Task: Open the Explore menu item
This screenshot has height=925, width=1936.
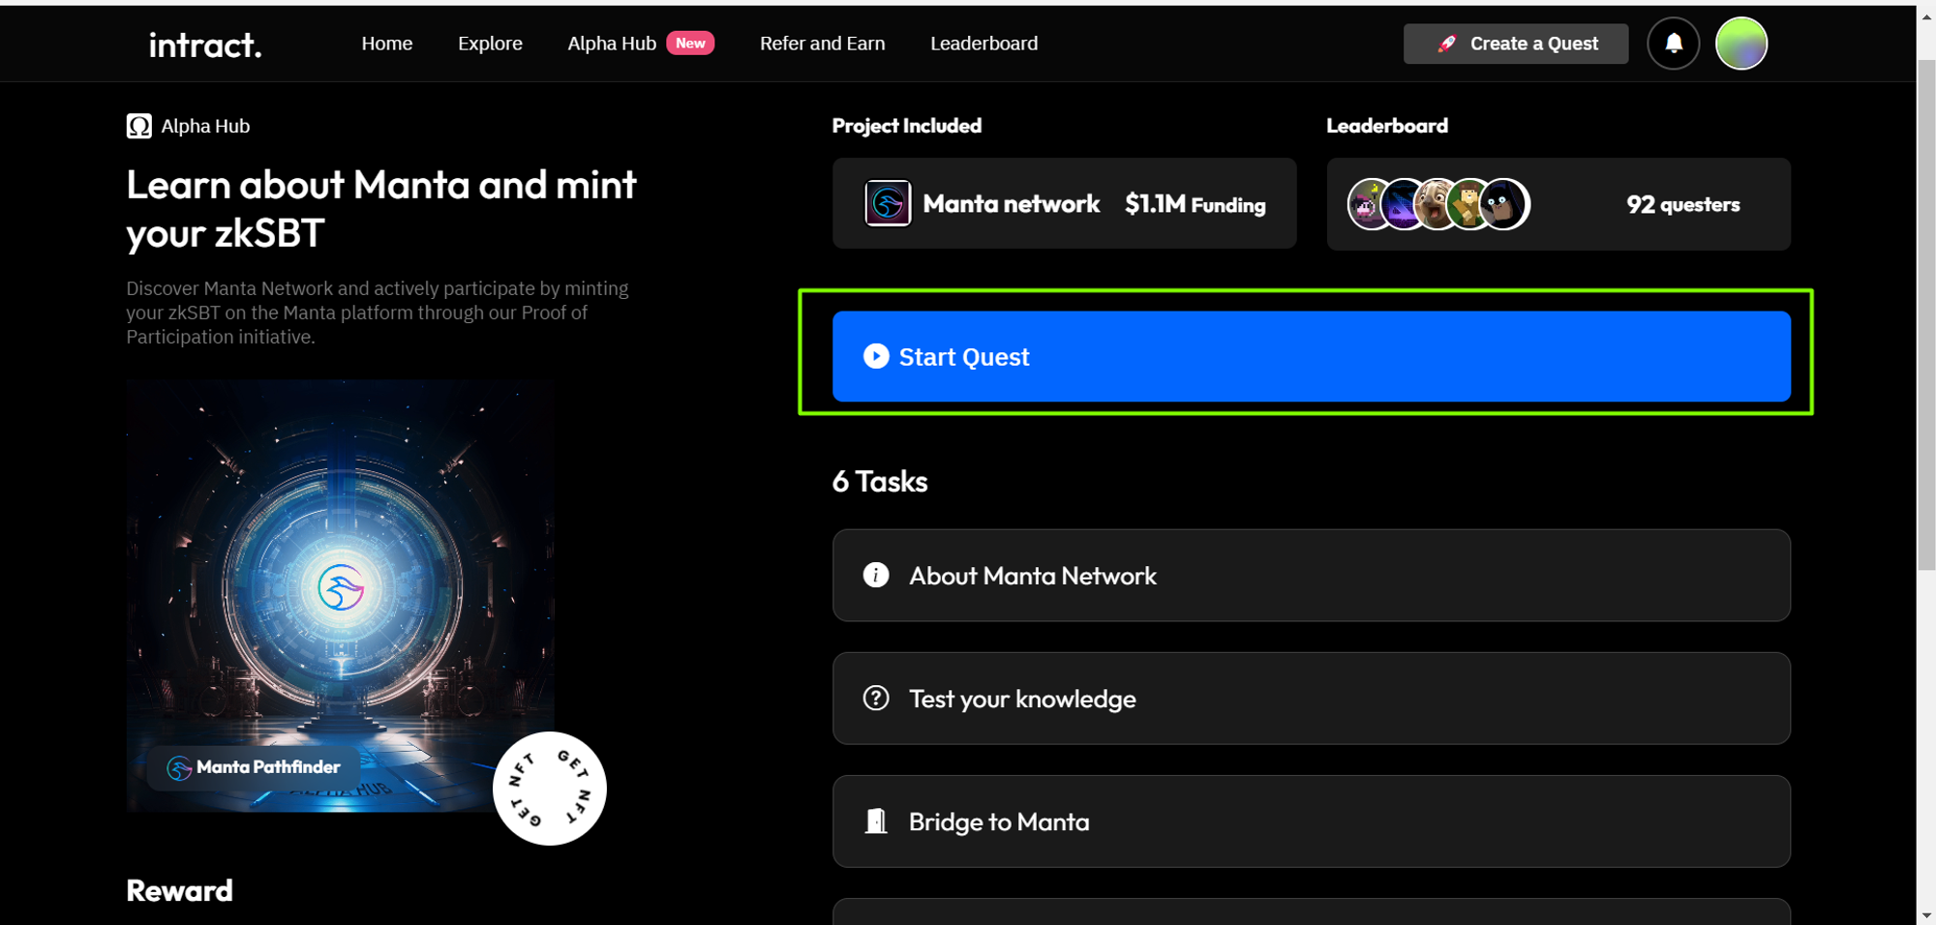Action: tap(490, 44)
